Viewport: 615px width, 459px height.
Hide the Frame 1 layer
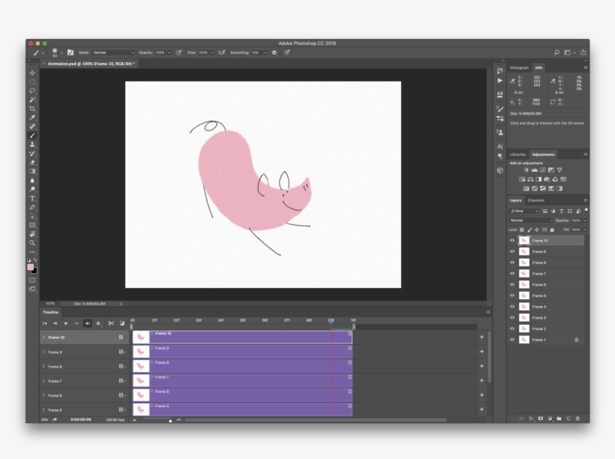[512, 341]
